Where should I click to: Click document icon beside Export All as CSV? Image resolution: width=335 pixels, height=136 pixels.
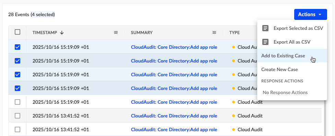tap(265, 42)
